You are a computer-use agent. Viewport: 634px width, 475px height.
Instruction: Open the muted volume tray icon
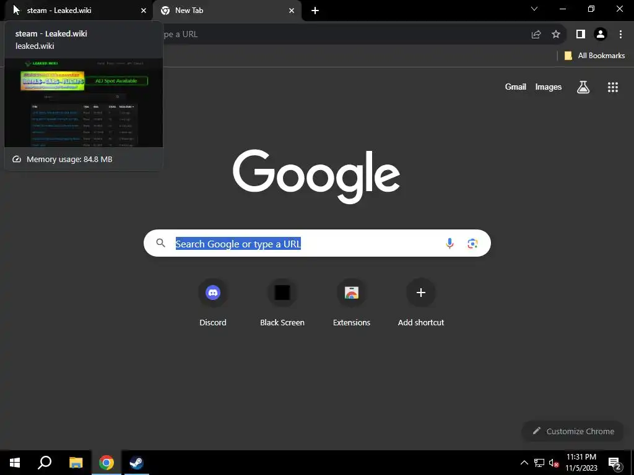(554, 463)
